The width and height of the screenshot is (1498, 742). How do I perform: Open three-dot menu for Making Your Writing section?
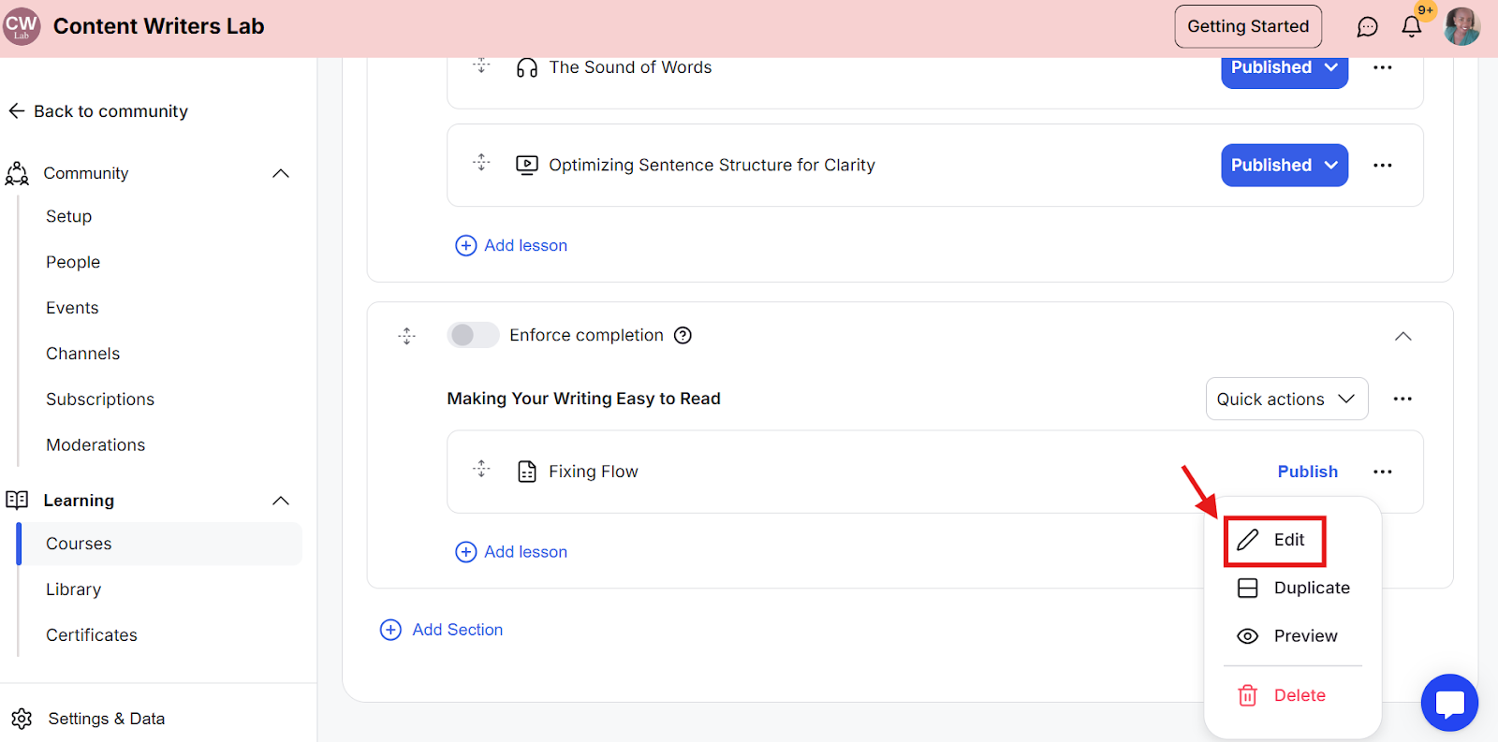point(1402,400)
